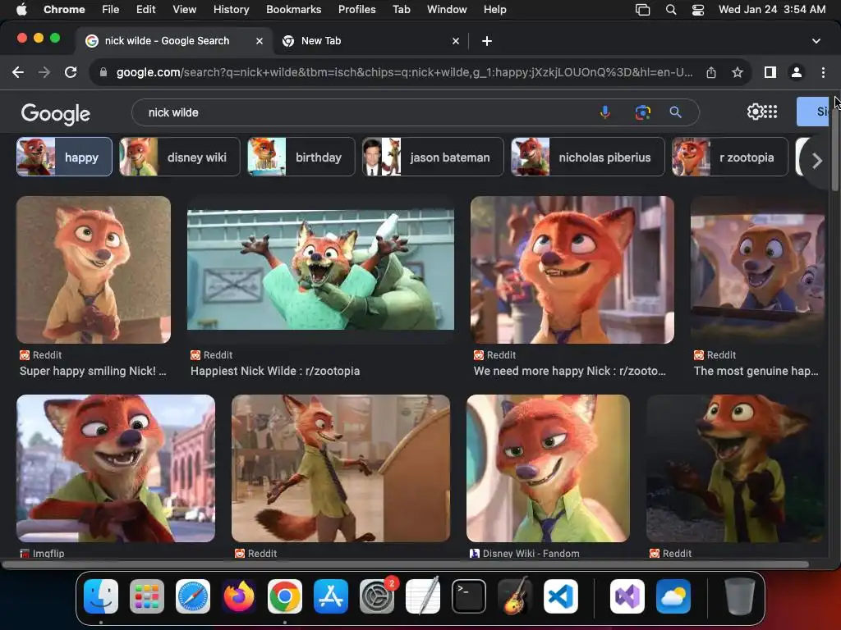Image resolution: width=841 pixels, height=630 pixels.
Task: Open the Chrome side panel
Action: 770,72
